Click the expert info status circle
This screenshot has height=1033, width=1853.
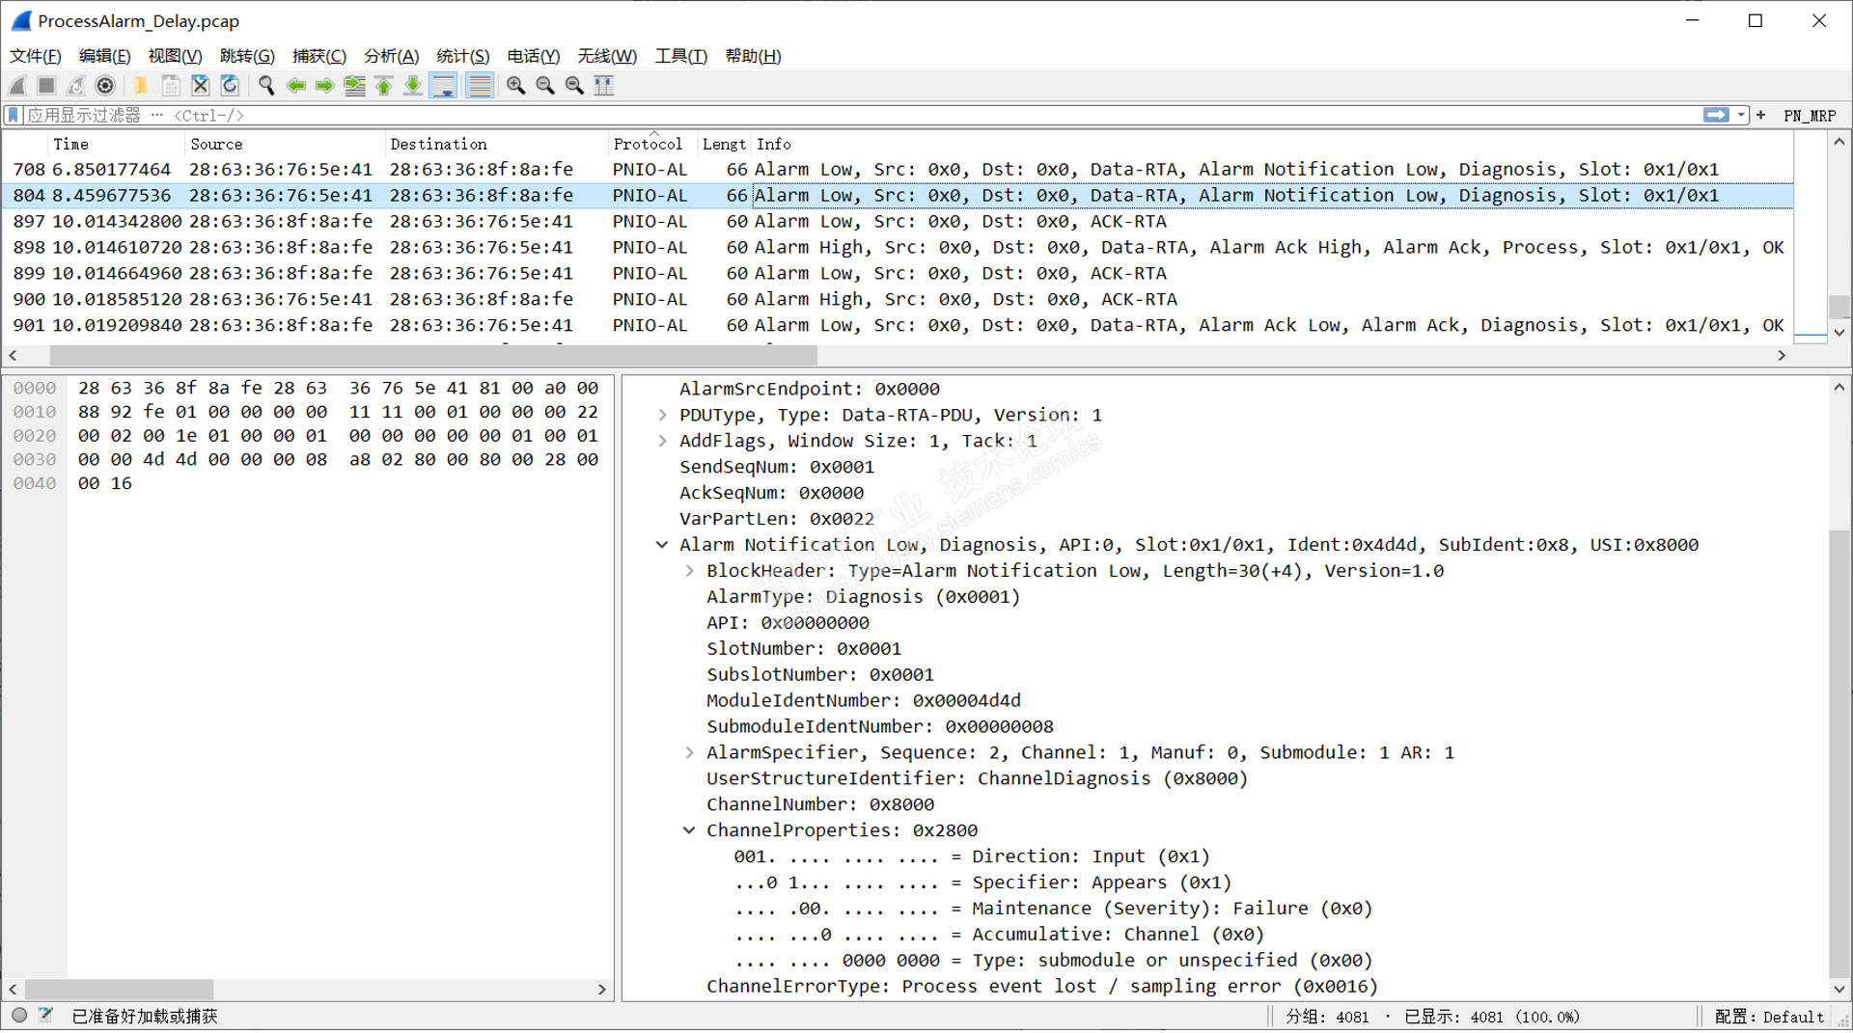click(x=19, y=1016)
